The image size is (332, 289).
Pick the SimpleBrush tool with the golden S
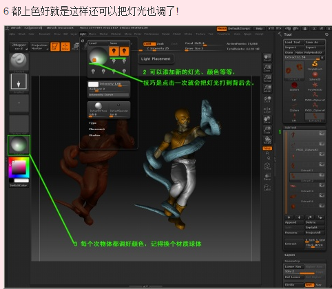(x=315, y=65)
